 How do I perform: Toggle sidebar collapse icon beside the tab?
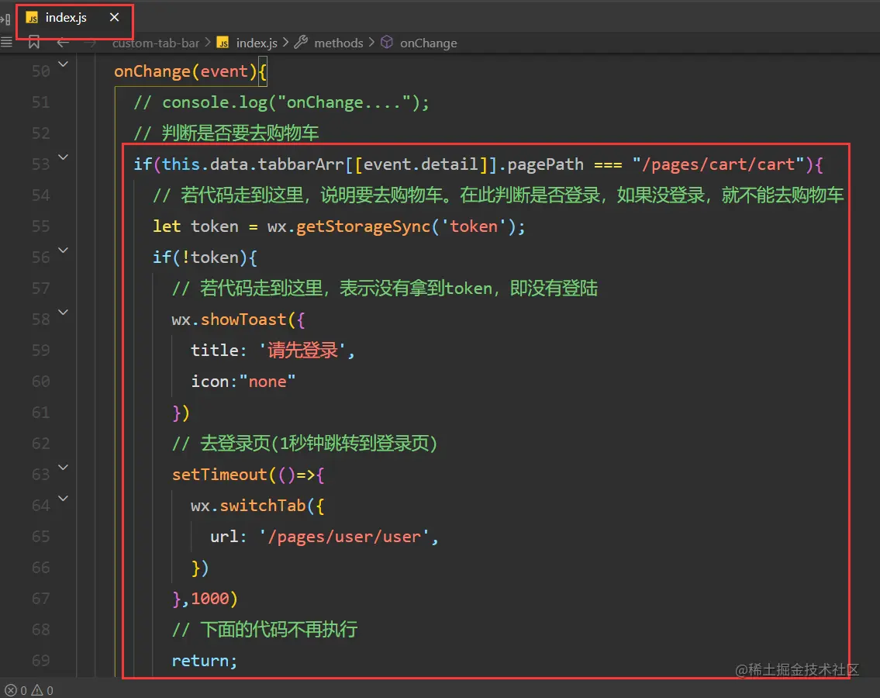[x=5, y=19]
